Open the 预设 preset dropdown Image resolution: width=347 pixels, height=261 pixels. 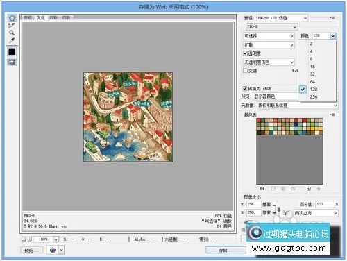click(282, 18)
